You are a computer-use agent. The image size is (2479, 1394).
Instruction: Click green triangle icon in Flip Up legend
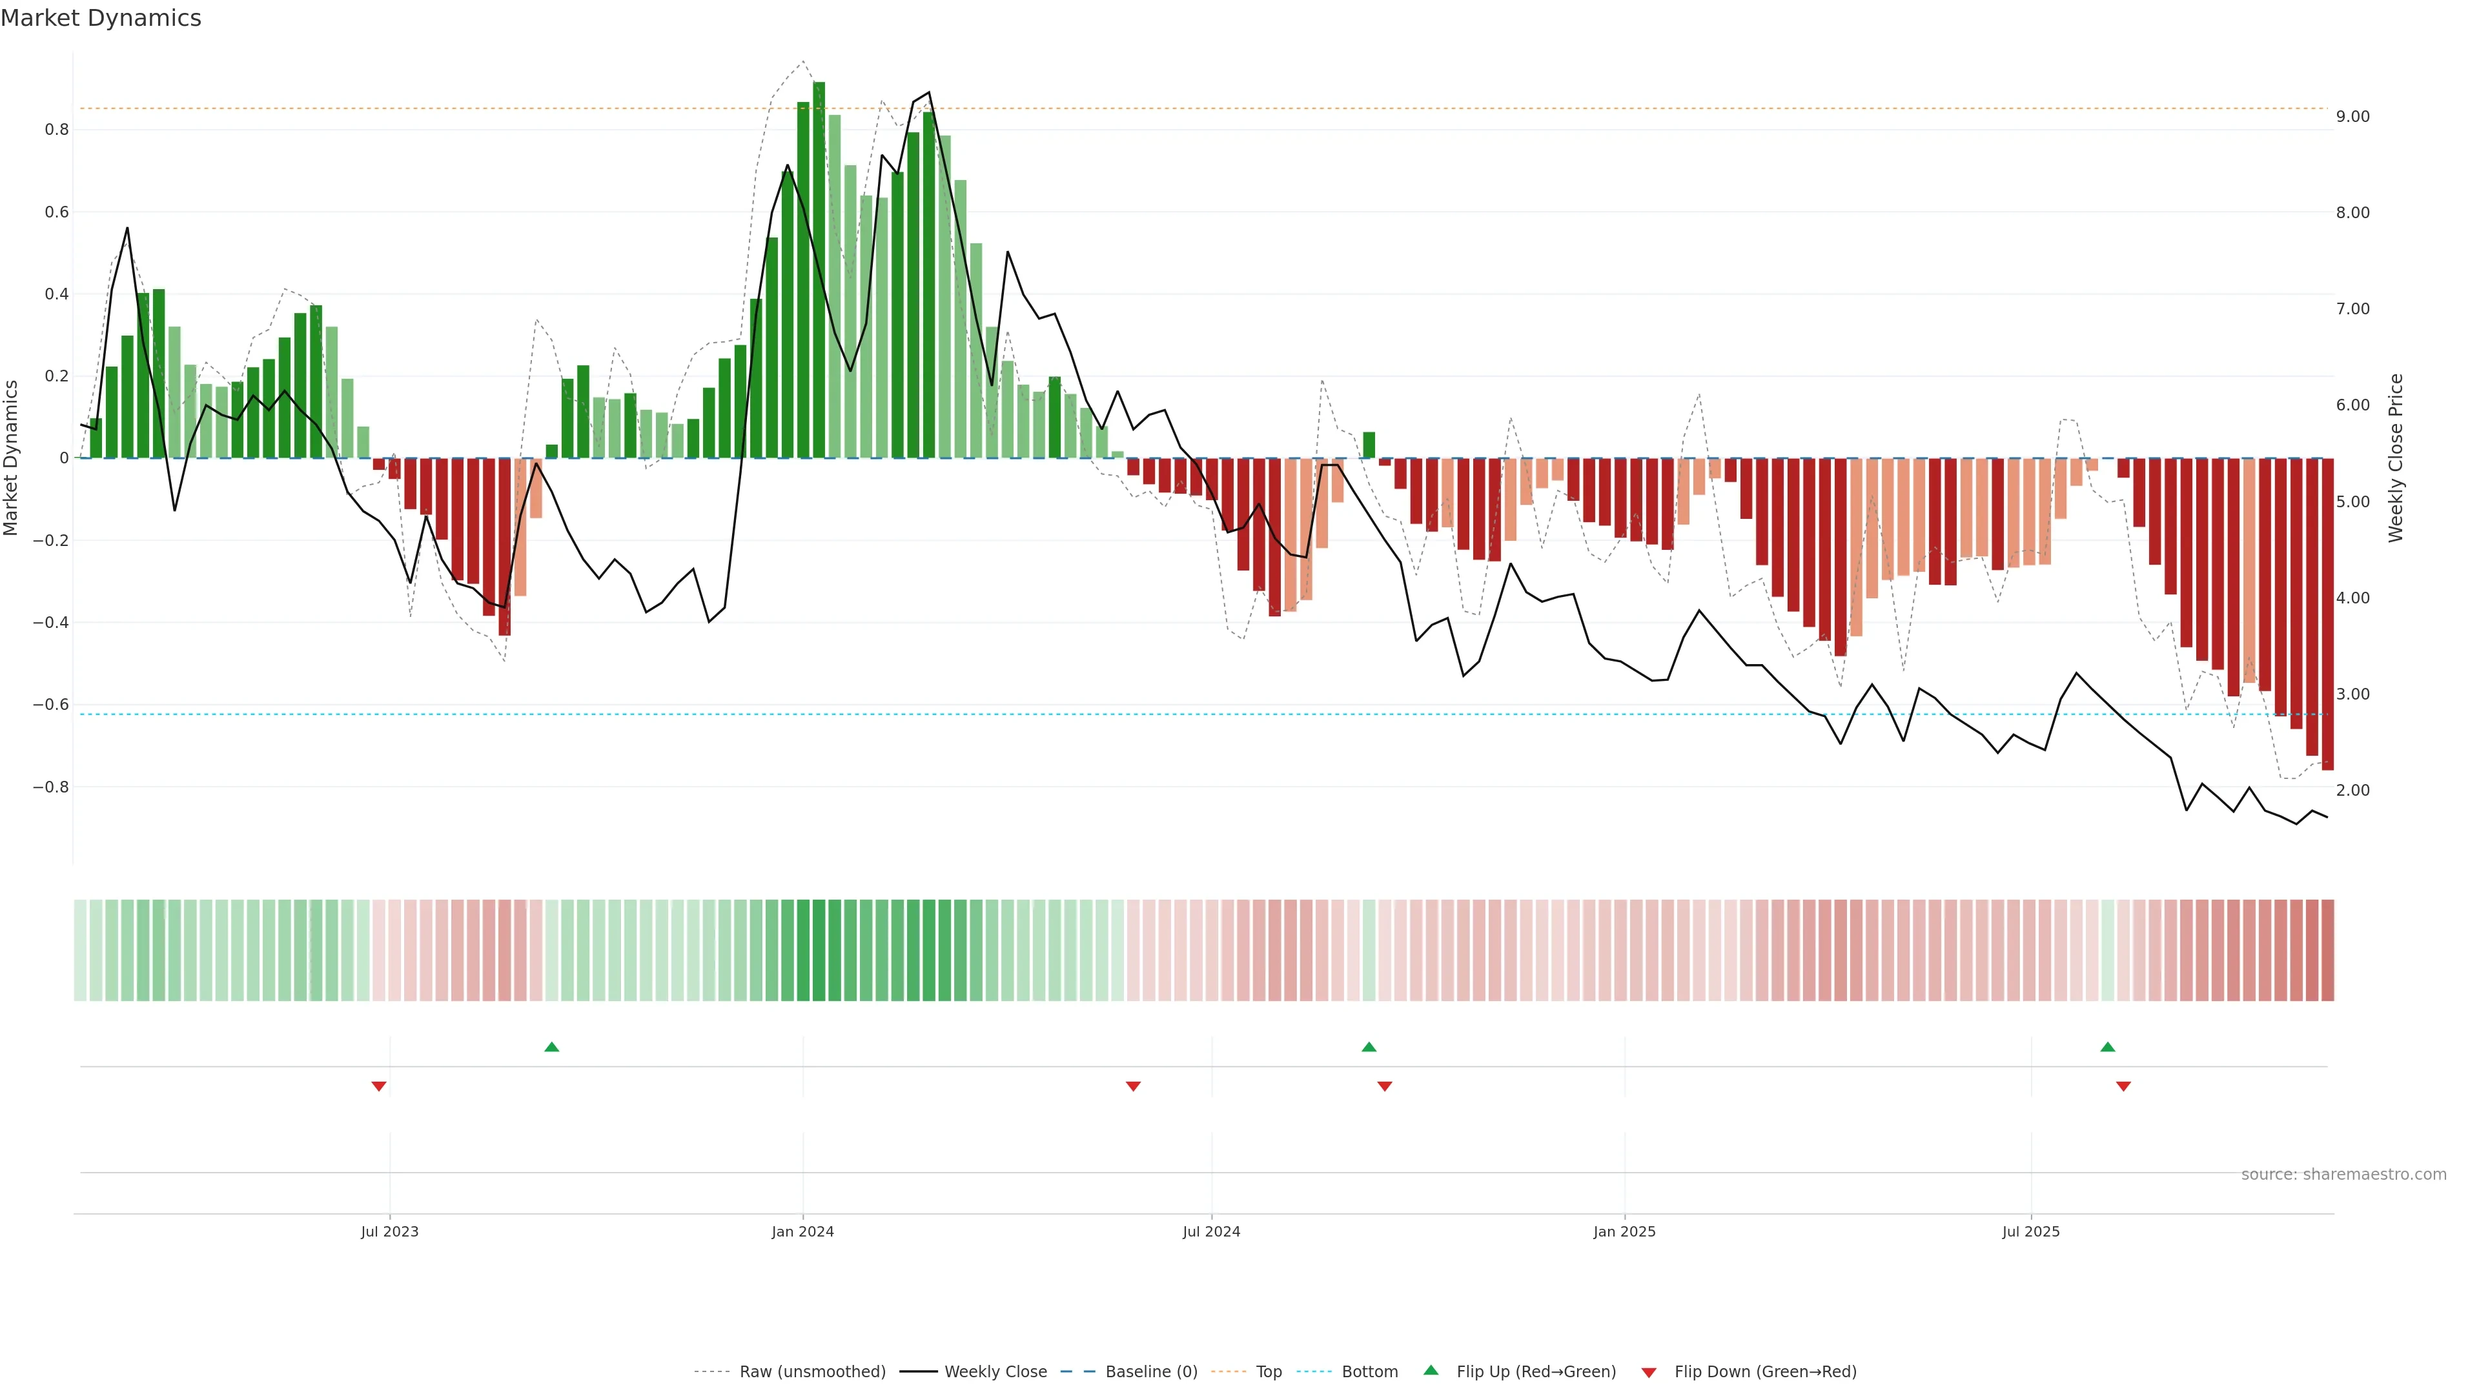pyautogui.click(x=1431, y=1370)
